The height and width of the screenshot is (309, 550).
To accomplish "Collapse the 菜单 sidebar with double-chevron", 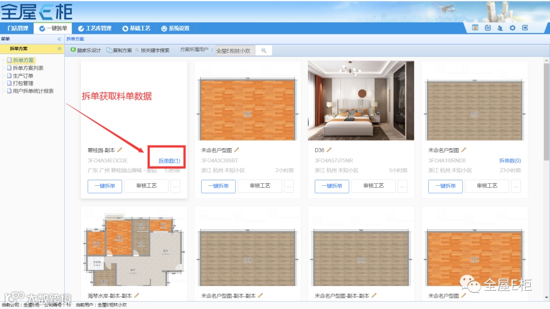I will pos(59,39).
